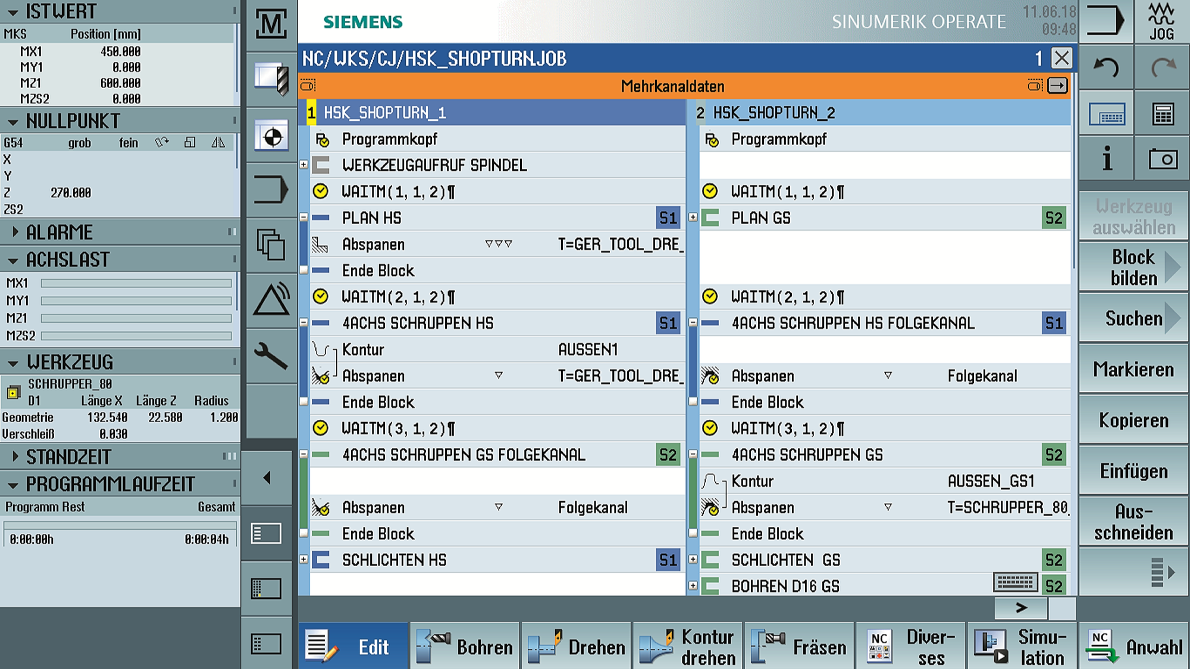Viewport: 1190px width, 669px height.
Task: Click the MX1 axis load bar
Action: [136, 284]
